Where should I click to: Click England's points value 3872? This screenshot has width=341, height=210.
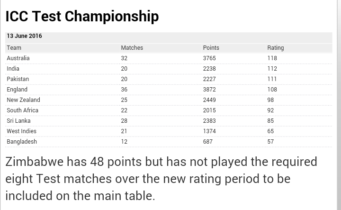click(209, 90)
